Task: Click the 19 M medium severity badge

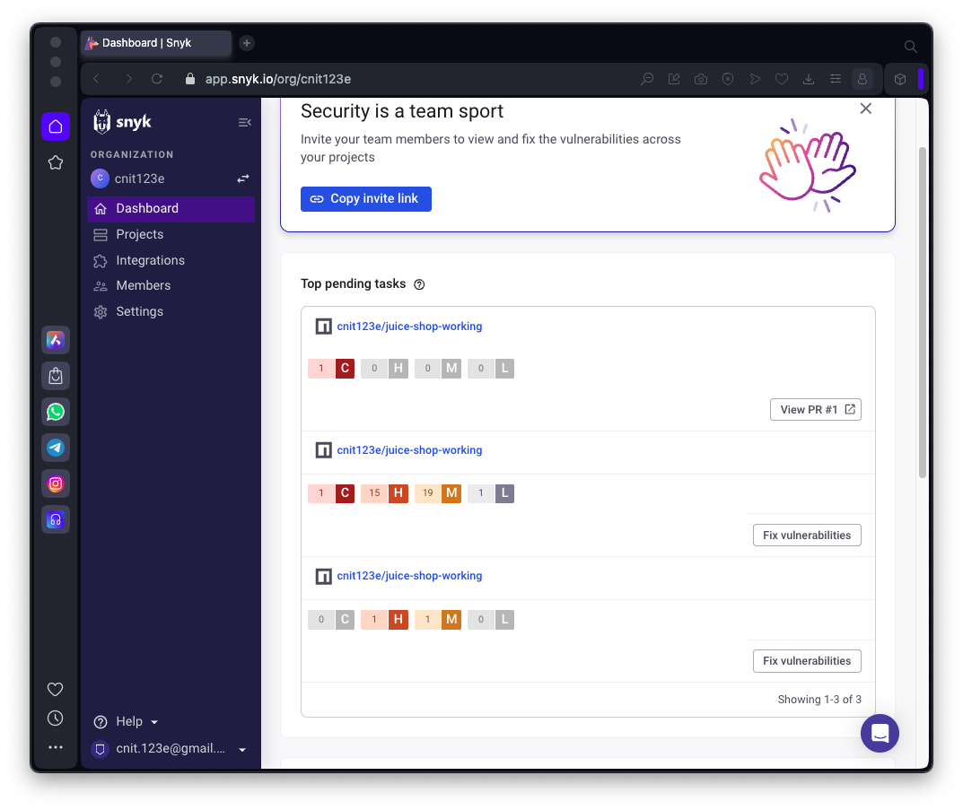Action: coord(438,493)
